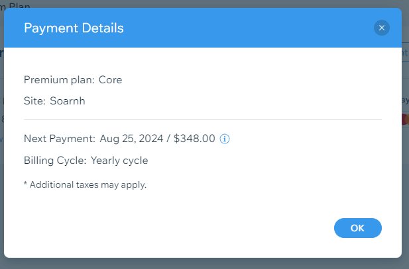Click the asterisk before Additional taxes
409x269 pixels.
25,183
